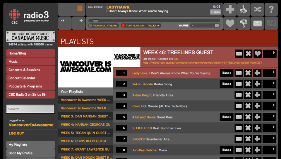Viewport: 281px width, 159px height.
Task: Pause the playing Ladyhawk track
Action: (80, 8)
